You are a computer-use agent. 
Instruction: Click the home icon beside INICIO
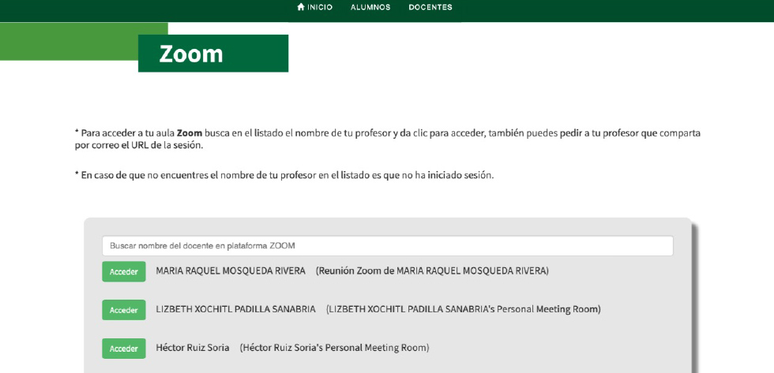[x=301, y=7]
